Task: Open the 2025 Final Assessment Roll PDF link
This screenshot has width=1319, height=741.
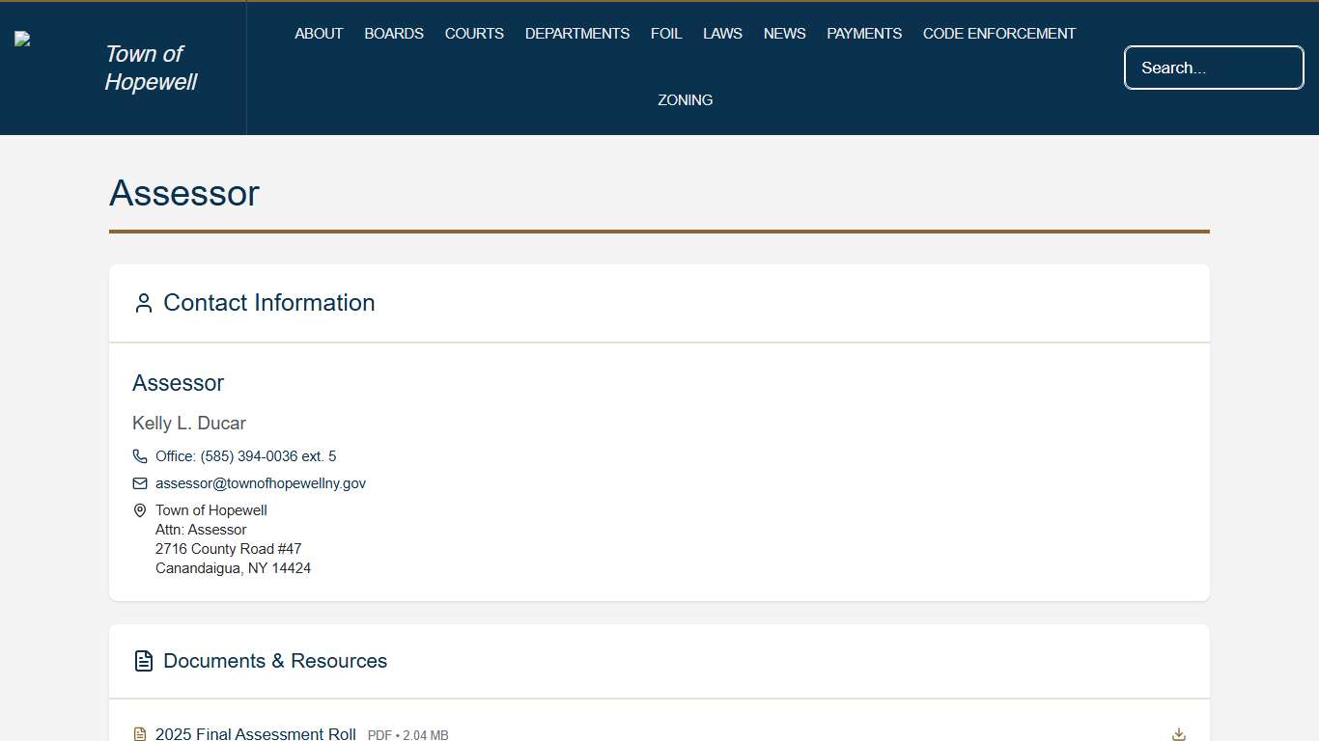Action: 256,734
